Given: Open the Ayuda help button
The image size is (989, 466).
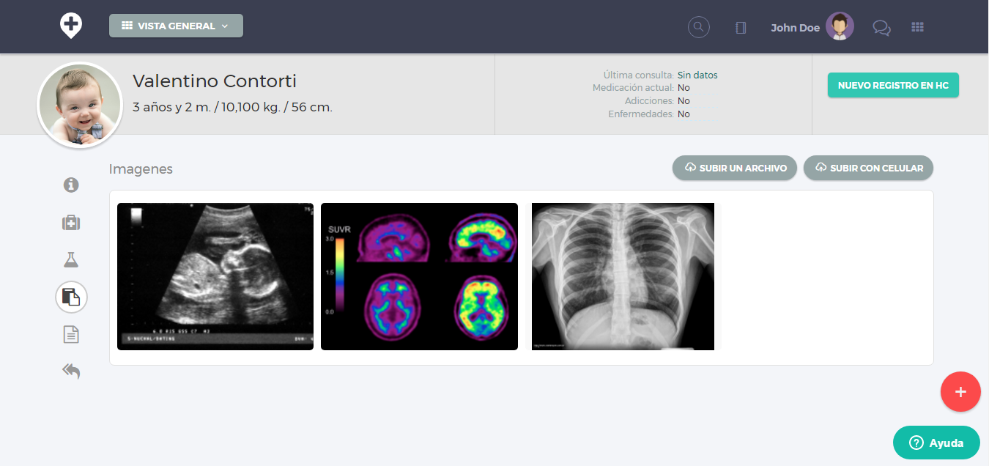Looking at the screenshot, I should click(936, 443).
